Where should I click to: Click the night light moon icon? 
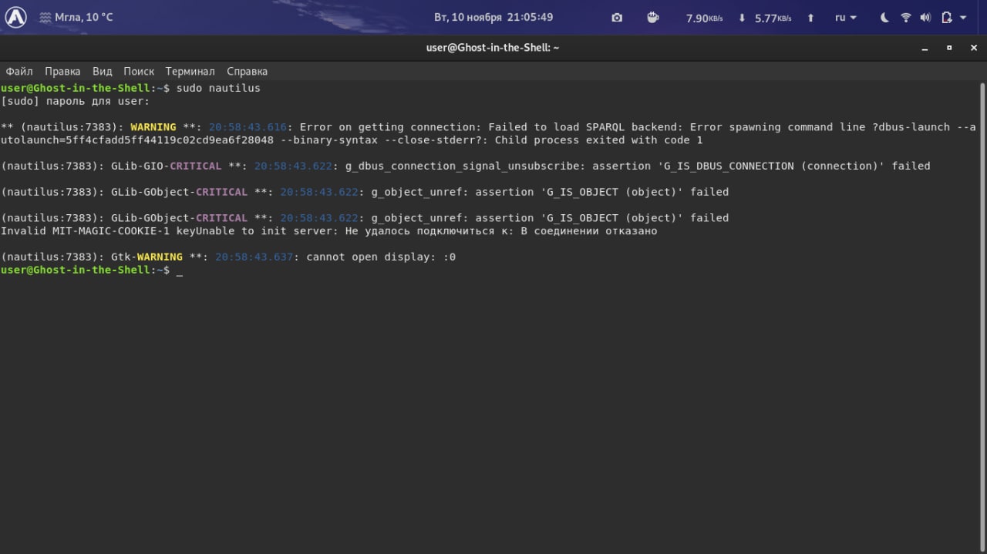coord(884,18)
